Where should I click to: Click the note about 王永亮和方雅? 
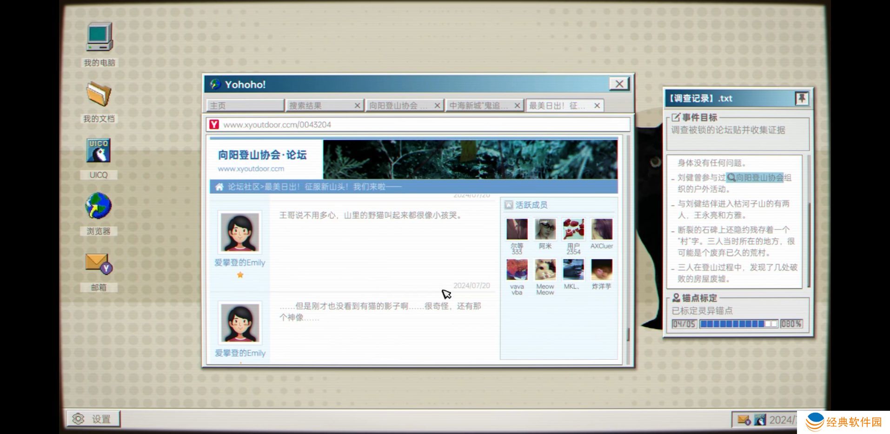734,209
